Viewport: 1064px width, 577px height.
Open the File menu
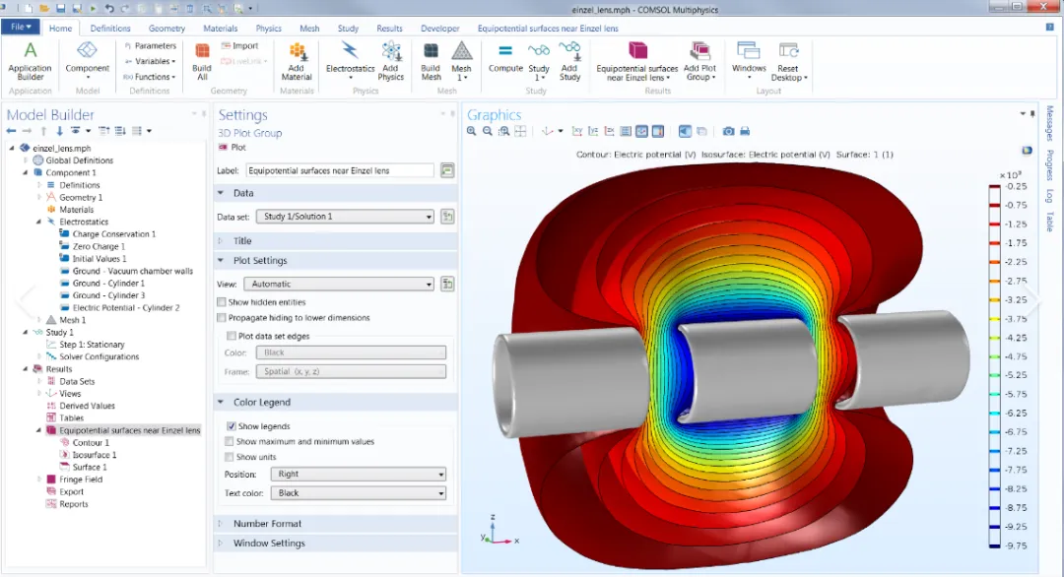click(21, 27)
